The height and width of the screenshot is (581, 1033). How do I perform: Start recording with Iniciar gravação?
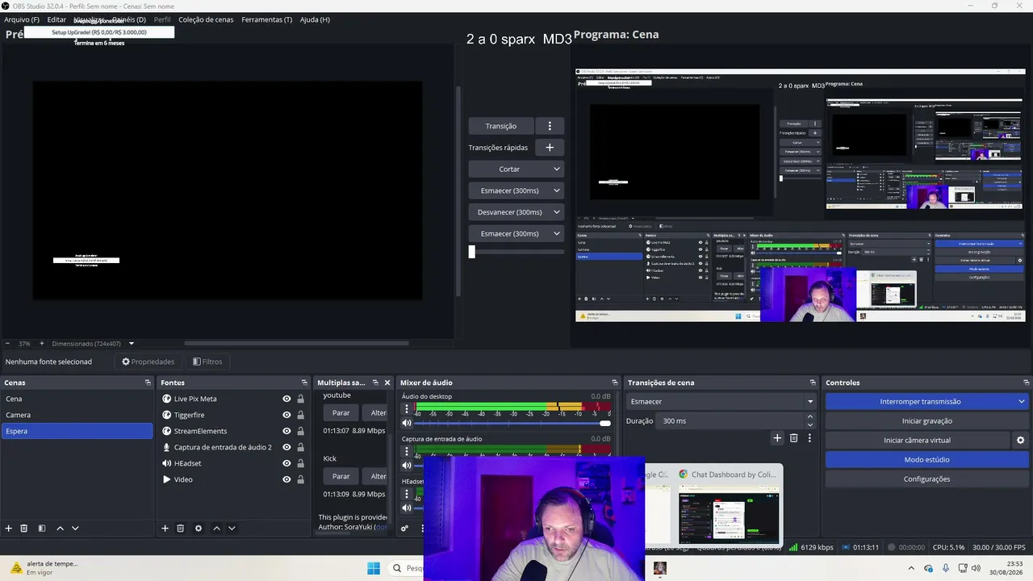(x=926, y=420)
